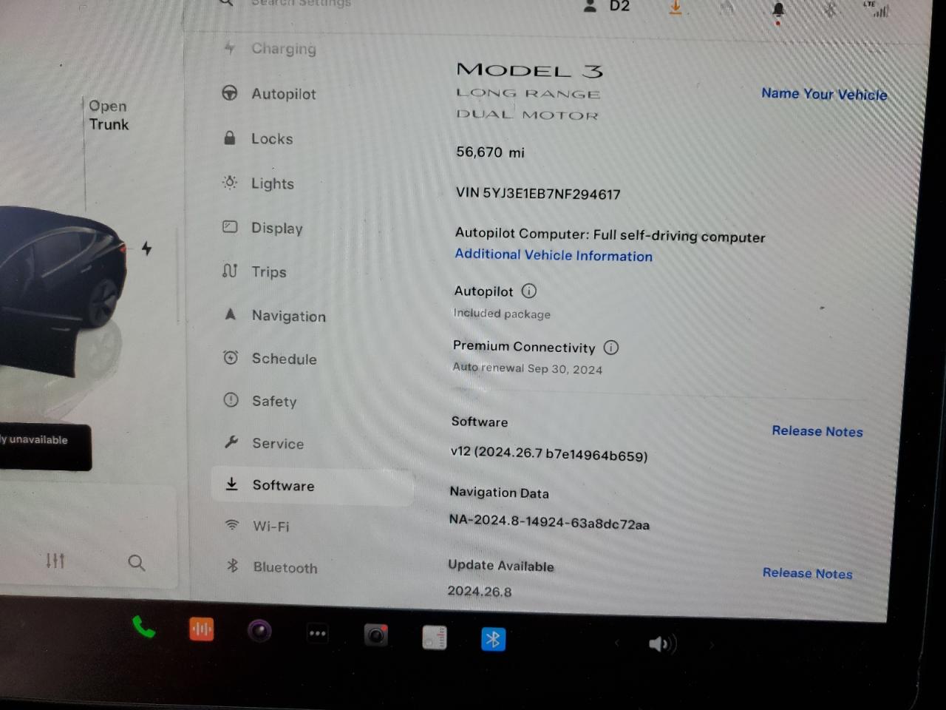Click the Search Settings field

[x=302, y=4]
